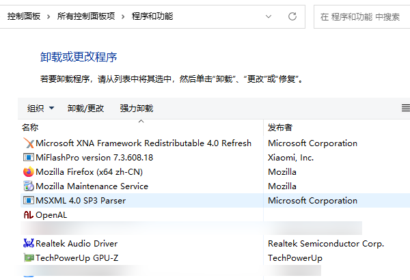The image size is (410, 280).
Task: Navigate to 所有控制面板项 breadcrumb
Action: tap(85, 16)
